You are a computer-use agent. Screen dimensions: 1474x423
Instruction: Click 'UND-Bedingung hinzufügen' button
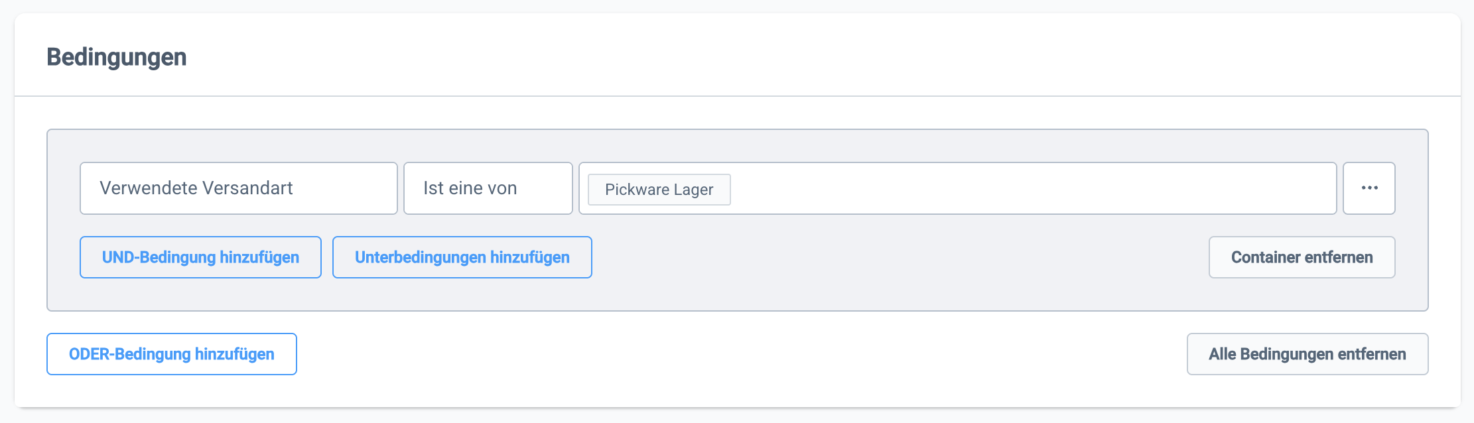[200, 257]
